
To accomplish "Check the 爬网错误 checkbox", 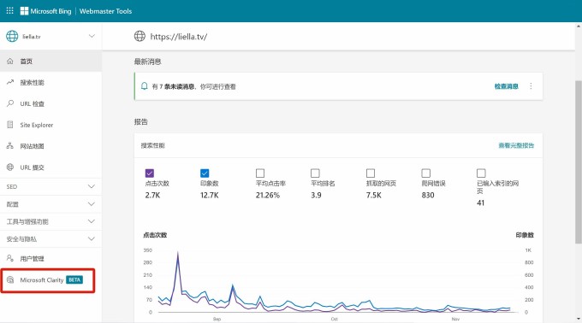I will tap(426, 173).
